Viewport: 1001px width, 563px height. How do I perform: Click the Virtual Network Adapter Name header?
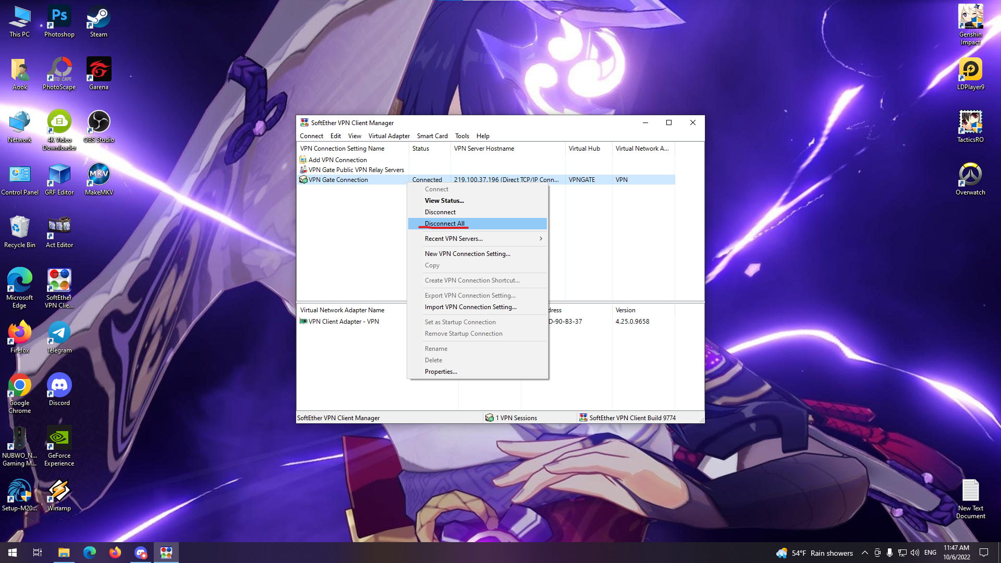[x=351, y=310]
